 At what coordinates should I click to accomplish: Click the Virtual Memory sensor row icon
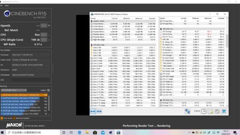[91, 24]
